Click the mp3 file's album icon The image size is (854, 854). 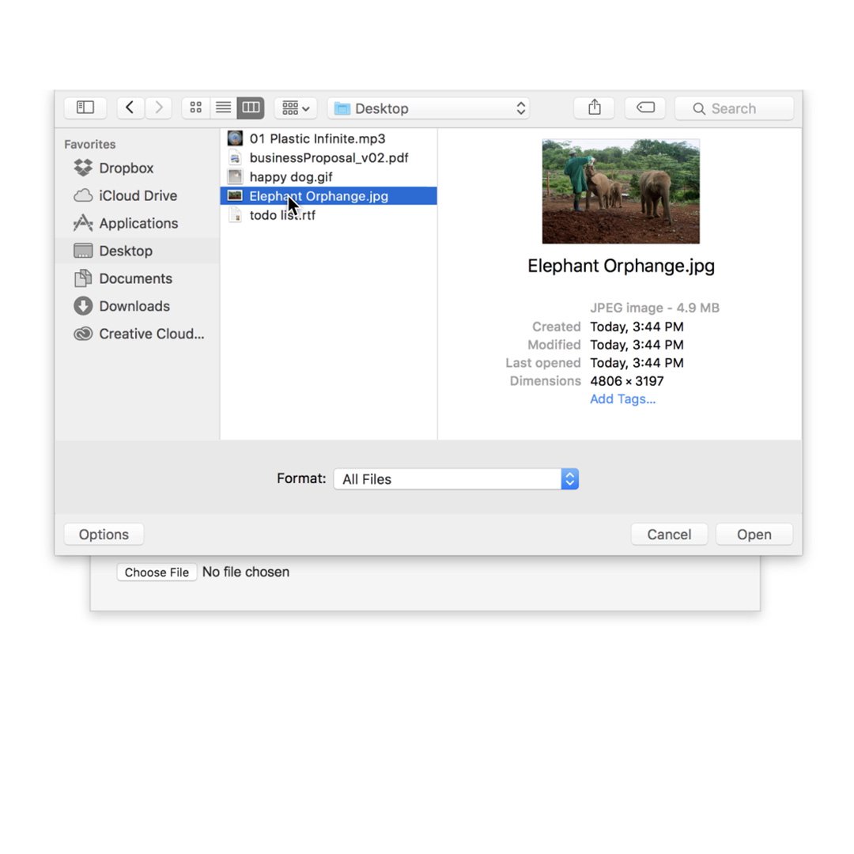coord(235,138)
